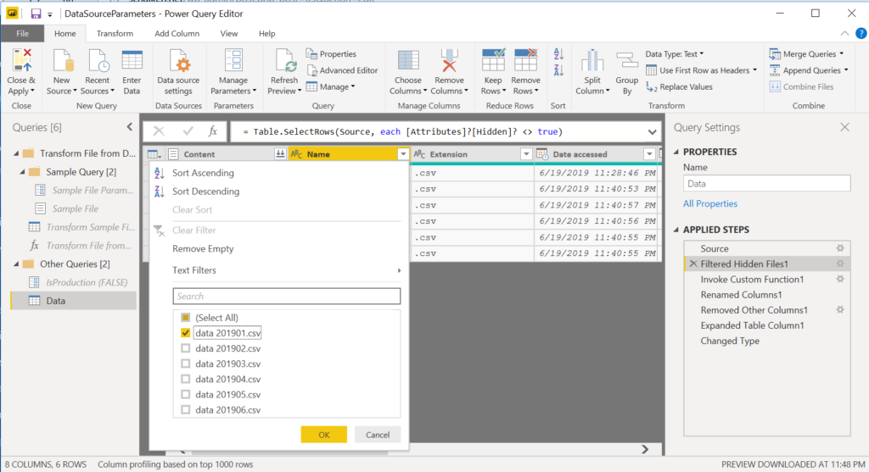
Task: Click the Remove Rows icon
Action: coord(525,60)
